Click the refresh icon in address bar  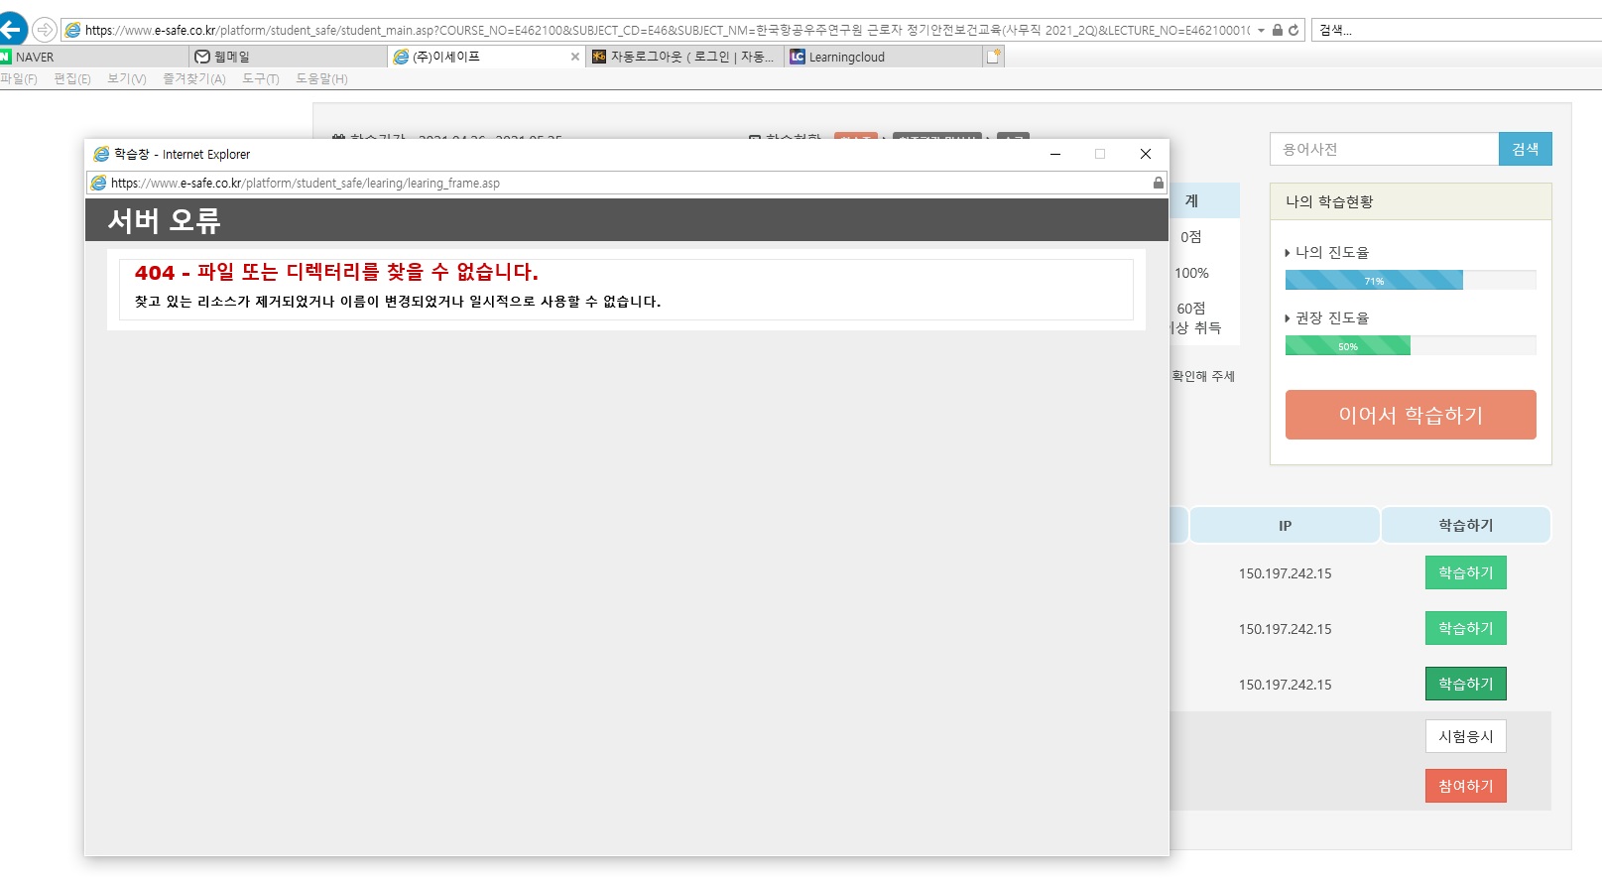[x=1294, y=30]
